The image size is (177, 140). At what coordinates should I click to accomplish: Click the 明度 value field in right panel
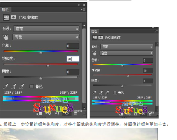pos(148,81)
